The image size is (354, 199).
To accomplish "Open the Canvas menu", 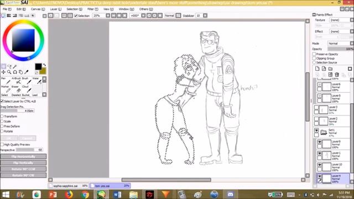I will point(38,9).
